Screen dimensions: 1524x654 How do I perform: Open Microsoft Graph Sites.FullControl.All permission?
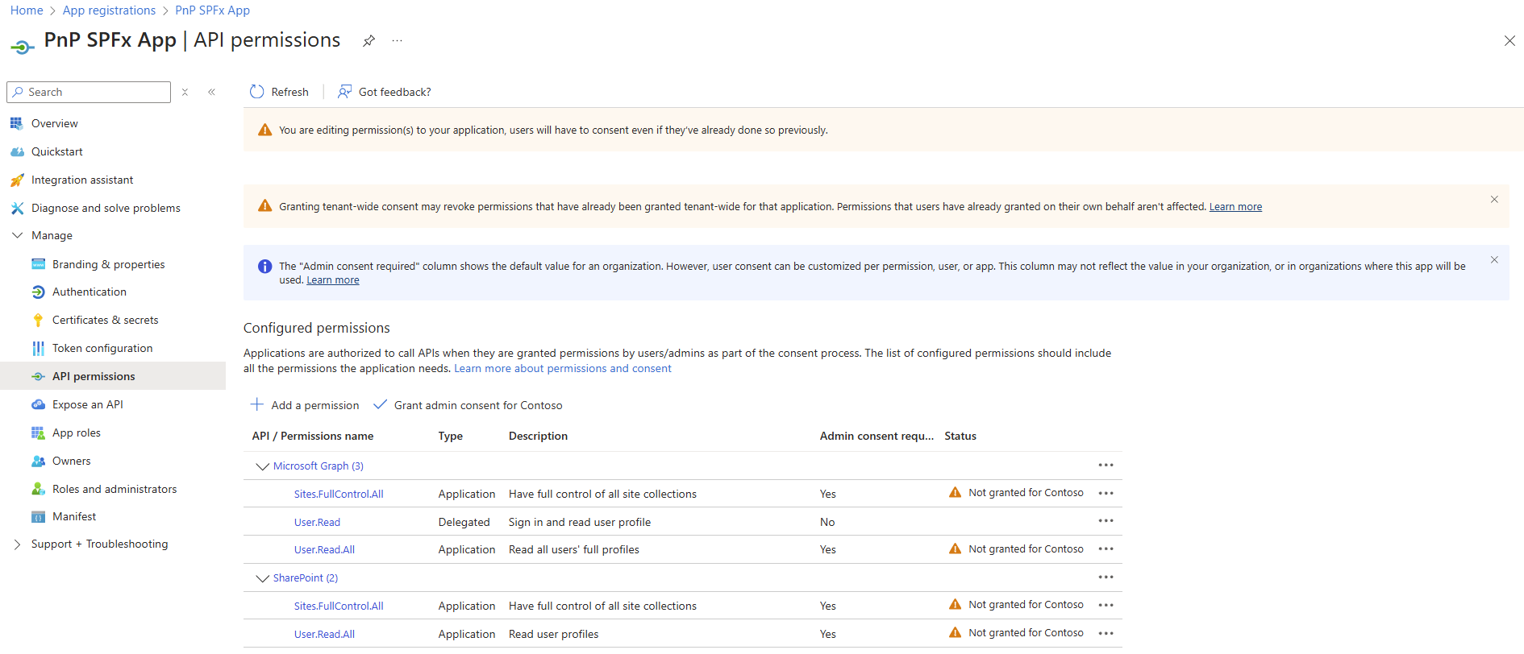tap(339, 495)
